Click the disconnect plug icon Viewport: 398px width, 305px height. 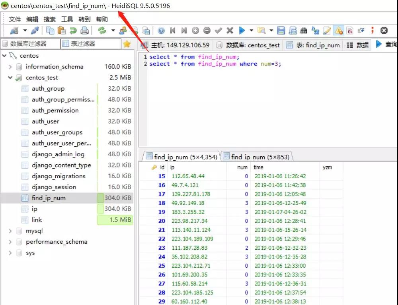35,31
